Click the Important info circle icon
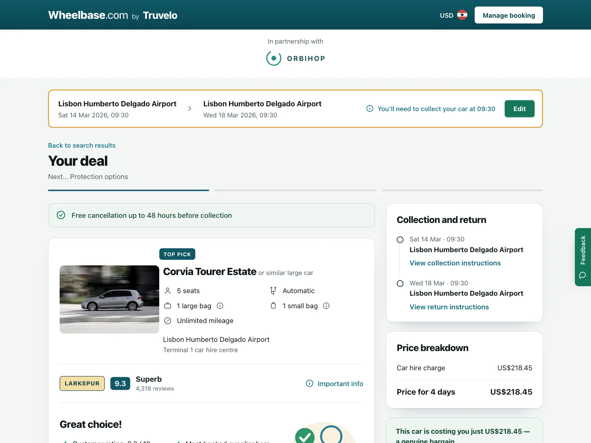Screen dimensions: 591x443 pos(310,384)
